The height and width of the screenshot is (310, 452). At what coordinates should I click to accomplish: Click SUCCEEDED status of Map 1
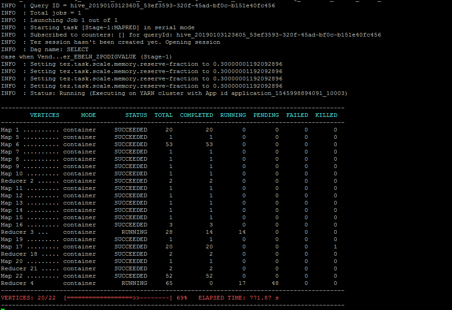[x=131, y=130]
